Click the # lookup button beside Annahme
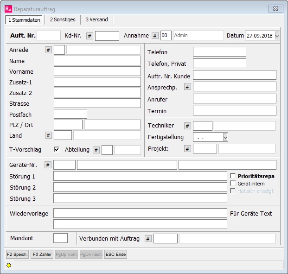The image size is (288, 274). [155, 36]
